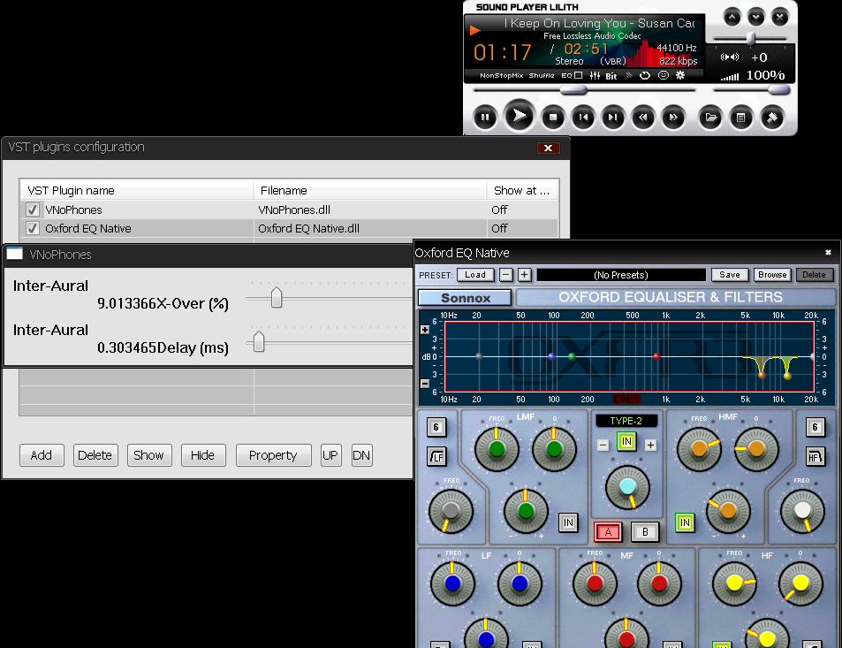The image size is (842, 648).
Task: Select the A comparison button
Action: coord(609,532)
